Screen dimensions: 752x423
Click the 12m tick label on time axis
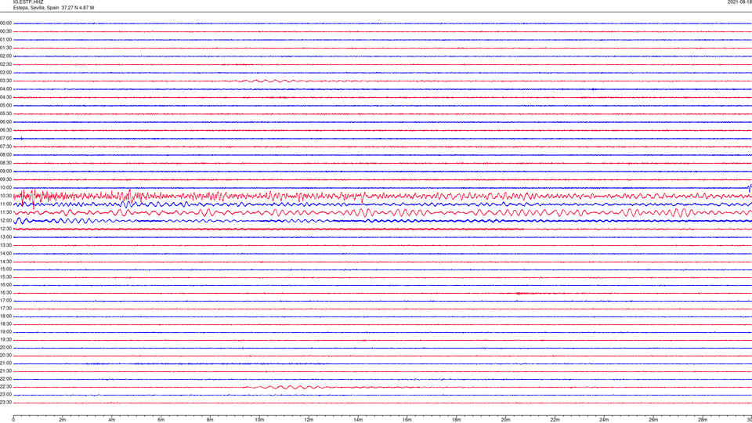[309, 420]
